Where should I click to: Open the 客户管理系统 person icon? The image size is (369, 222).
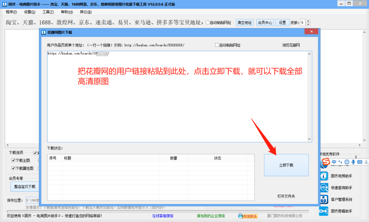(324, 200)
